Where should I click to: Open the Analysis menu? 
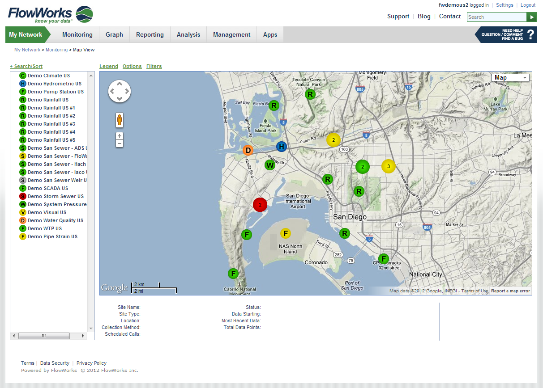tap(188, 34)
